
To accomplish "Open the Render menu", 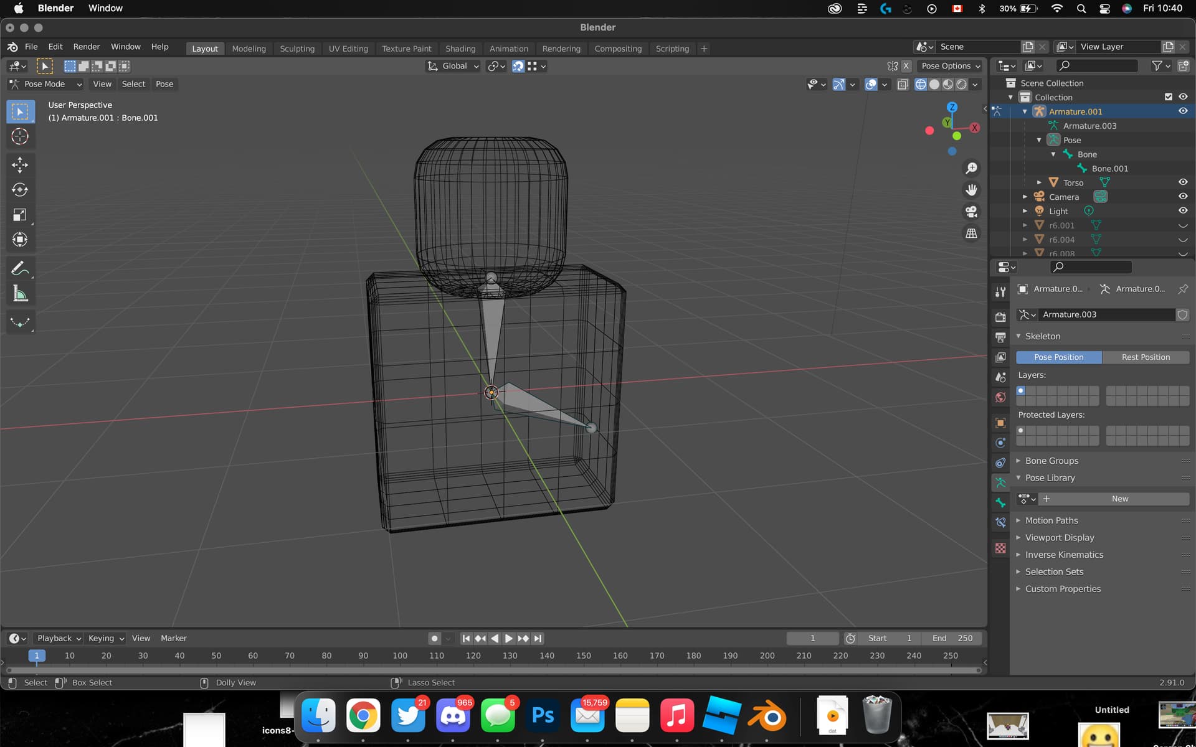I will (x=87, y=47).
